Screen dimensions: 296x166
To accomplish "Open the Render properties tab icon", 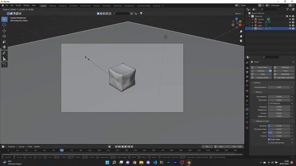I will (247, 68).
